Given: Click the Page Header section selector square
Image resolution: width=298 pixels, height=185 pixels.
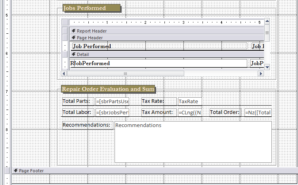Looking at the screenshot, I should pos(65,37).
